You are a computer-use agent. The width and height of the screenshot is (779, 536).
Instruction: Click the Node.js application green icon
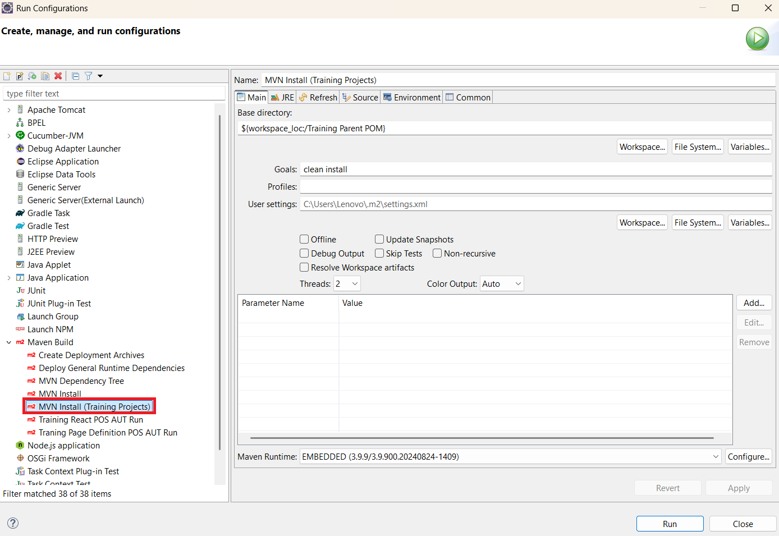[20, 446]
